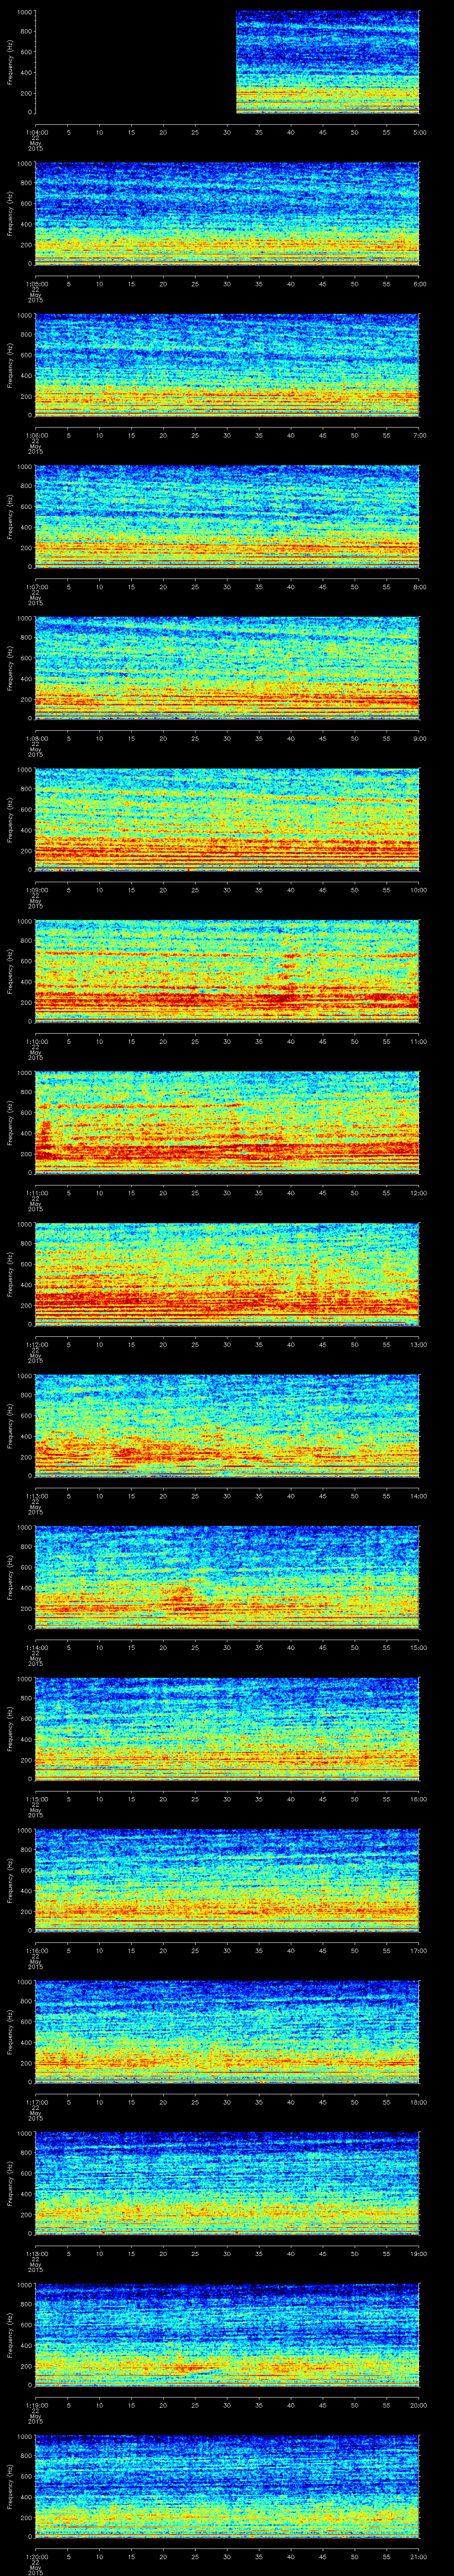
Task: Select the spectrogram panel starting at 1:07:00
Action: tap(227, 517)
